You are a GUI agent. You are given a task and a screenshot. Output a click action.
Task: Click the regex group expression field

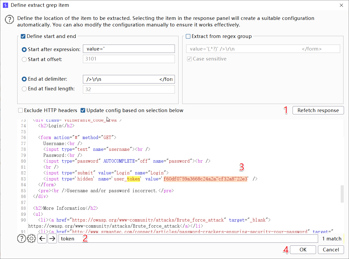point(263,49)
